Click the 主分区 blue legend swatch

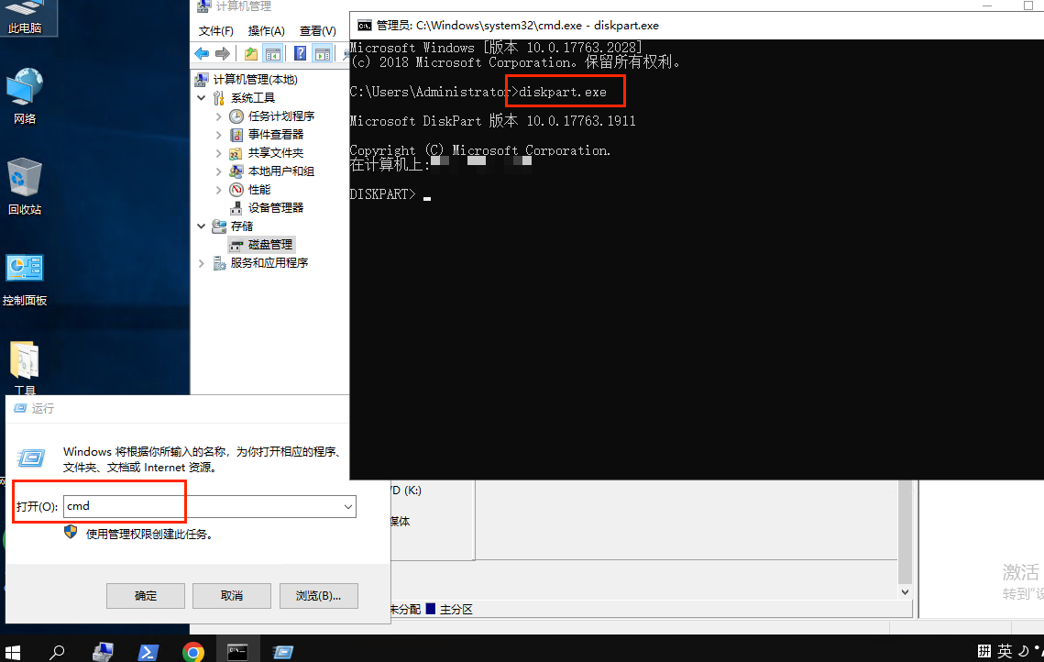[430, 610]
